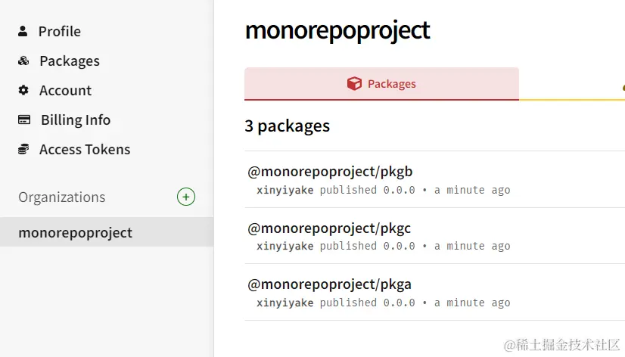
Task: Open the @monorepoproject/pkgb package
Action: [x=330, y=172]
